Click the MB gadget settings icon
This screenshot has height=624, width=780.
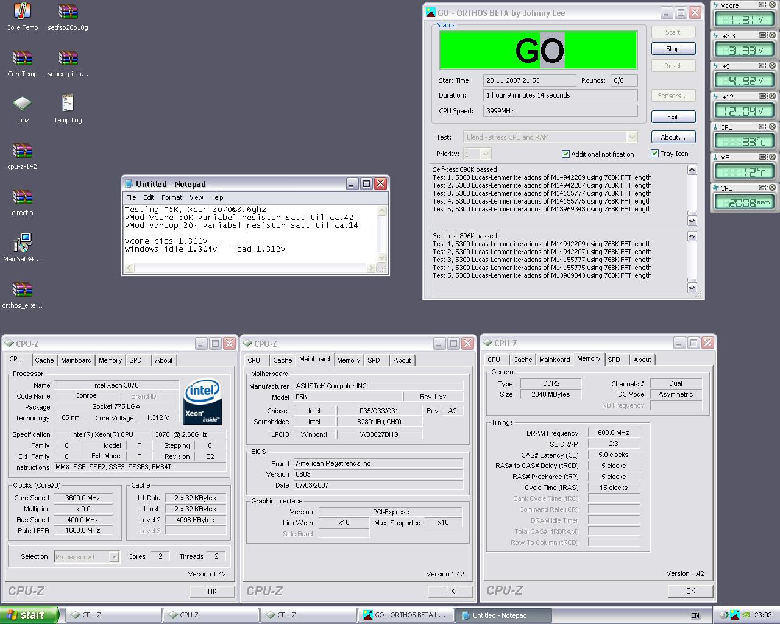coord(762,157)
